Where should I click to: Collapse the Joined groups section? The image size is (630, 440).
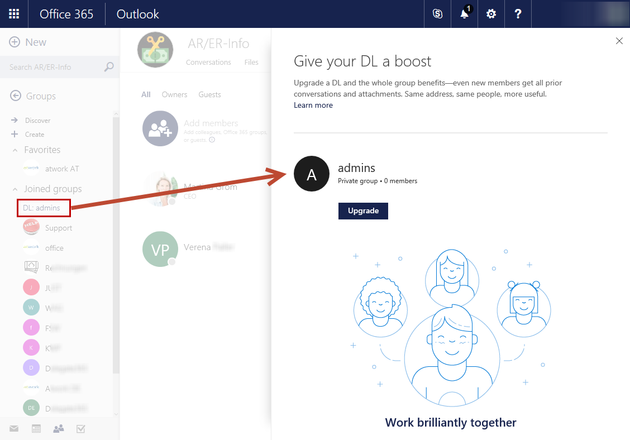pos(15,189)
